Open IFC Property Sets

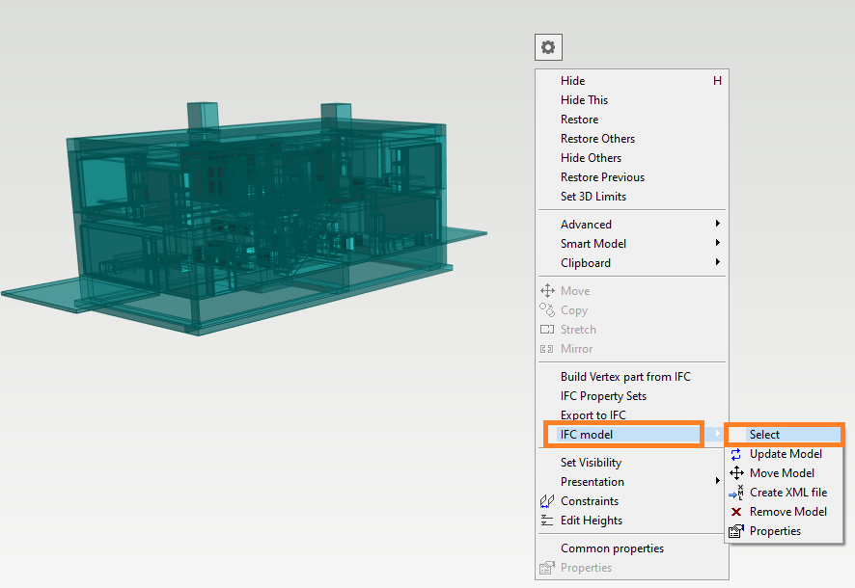click(x=603, y=396)
